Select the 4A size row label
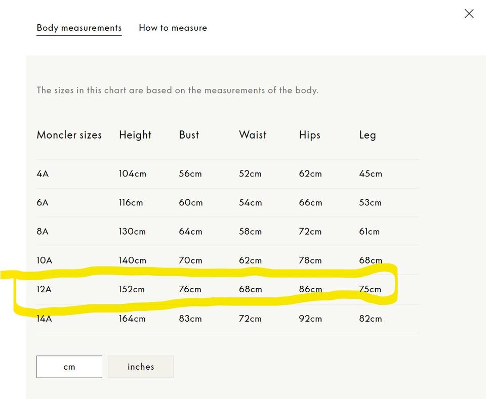Image resolution: width=486 pixels, height=399 pixels. [43, 173]
